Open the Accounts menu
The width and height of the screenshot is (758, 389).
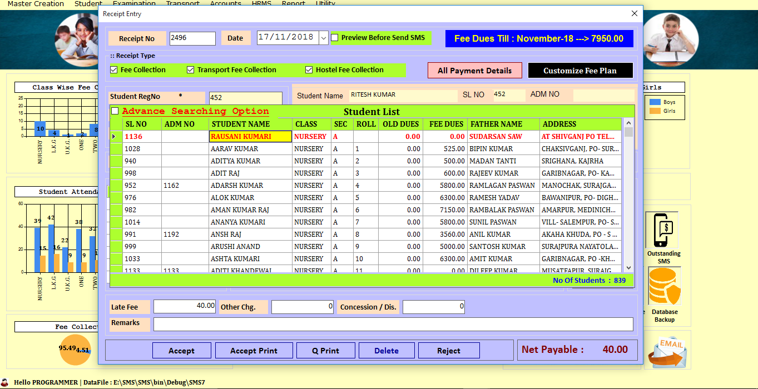tap(225, 4)
